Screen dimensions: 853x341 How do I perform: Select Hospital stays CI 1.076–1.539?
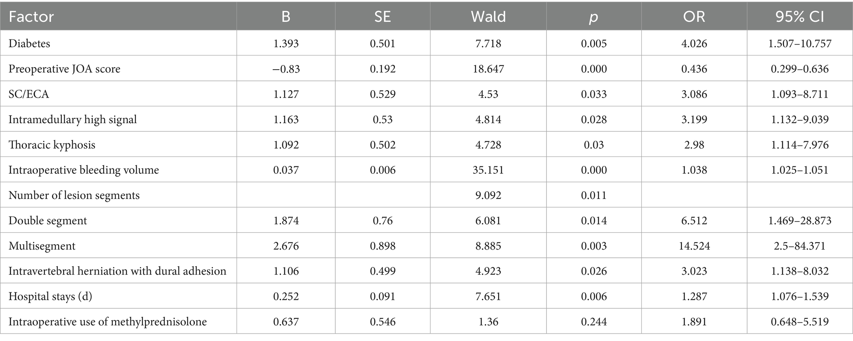[800, 297]
